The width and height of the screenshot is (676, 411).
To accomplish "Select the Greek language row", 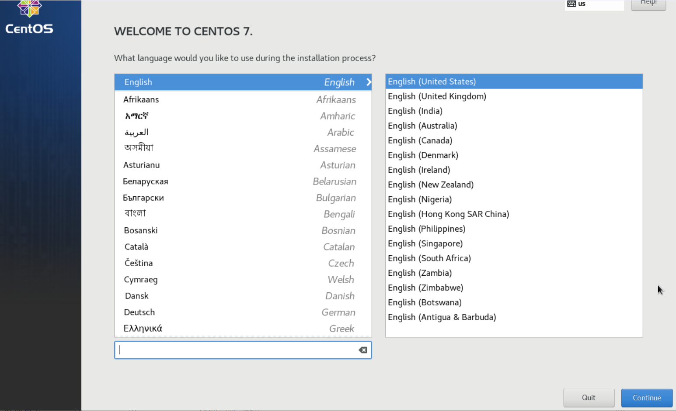I will point(243,329).
